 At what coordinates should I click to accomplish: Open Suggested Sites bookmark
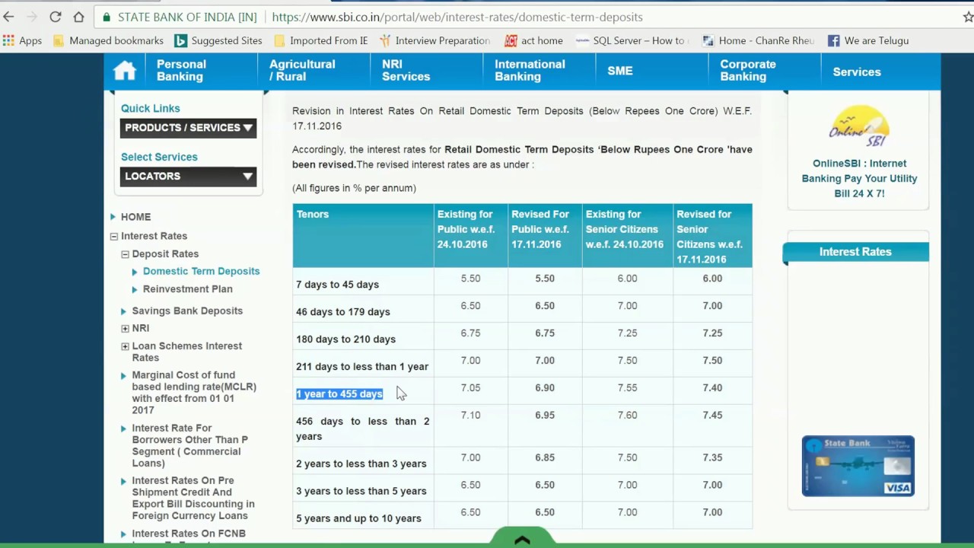pos(218,40)
